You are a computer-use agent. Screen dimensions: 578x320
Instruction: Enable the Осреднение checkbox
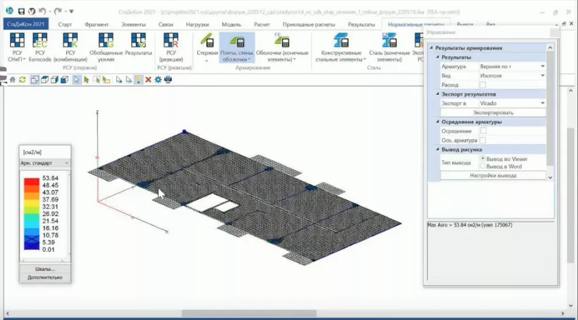click(482, 131)
